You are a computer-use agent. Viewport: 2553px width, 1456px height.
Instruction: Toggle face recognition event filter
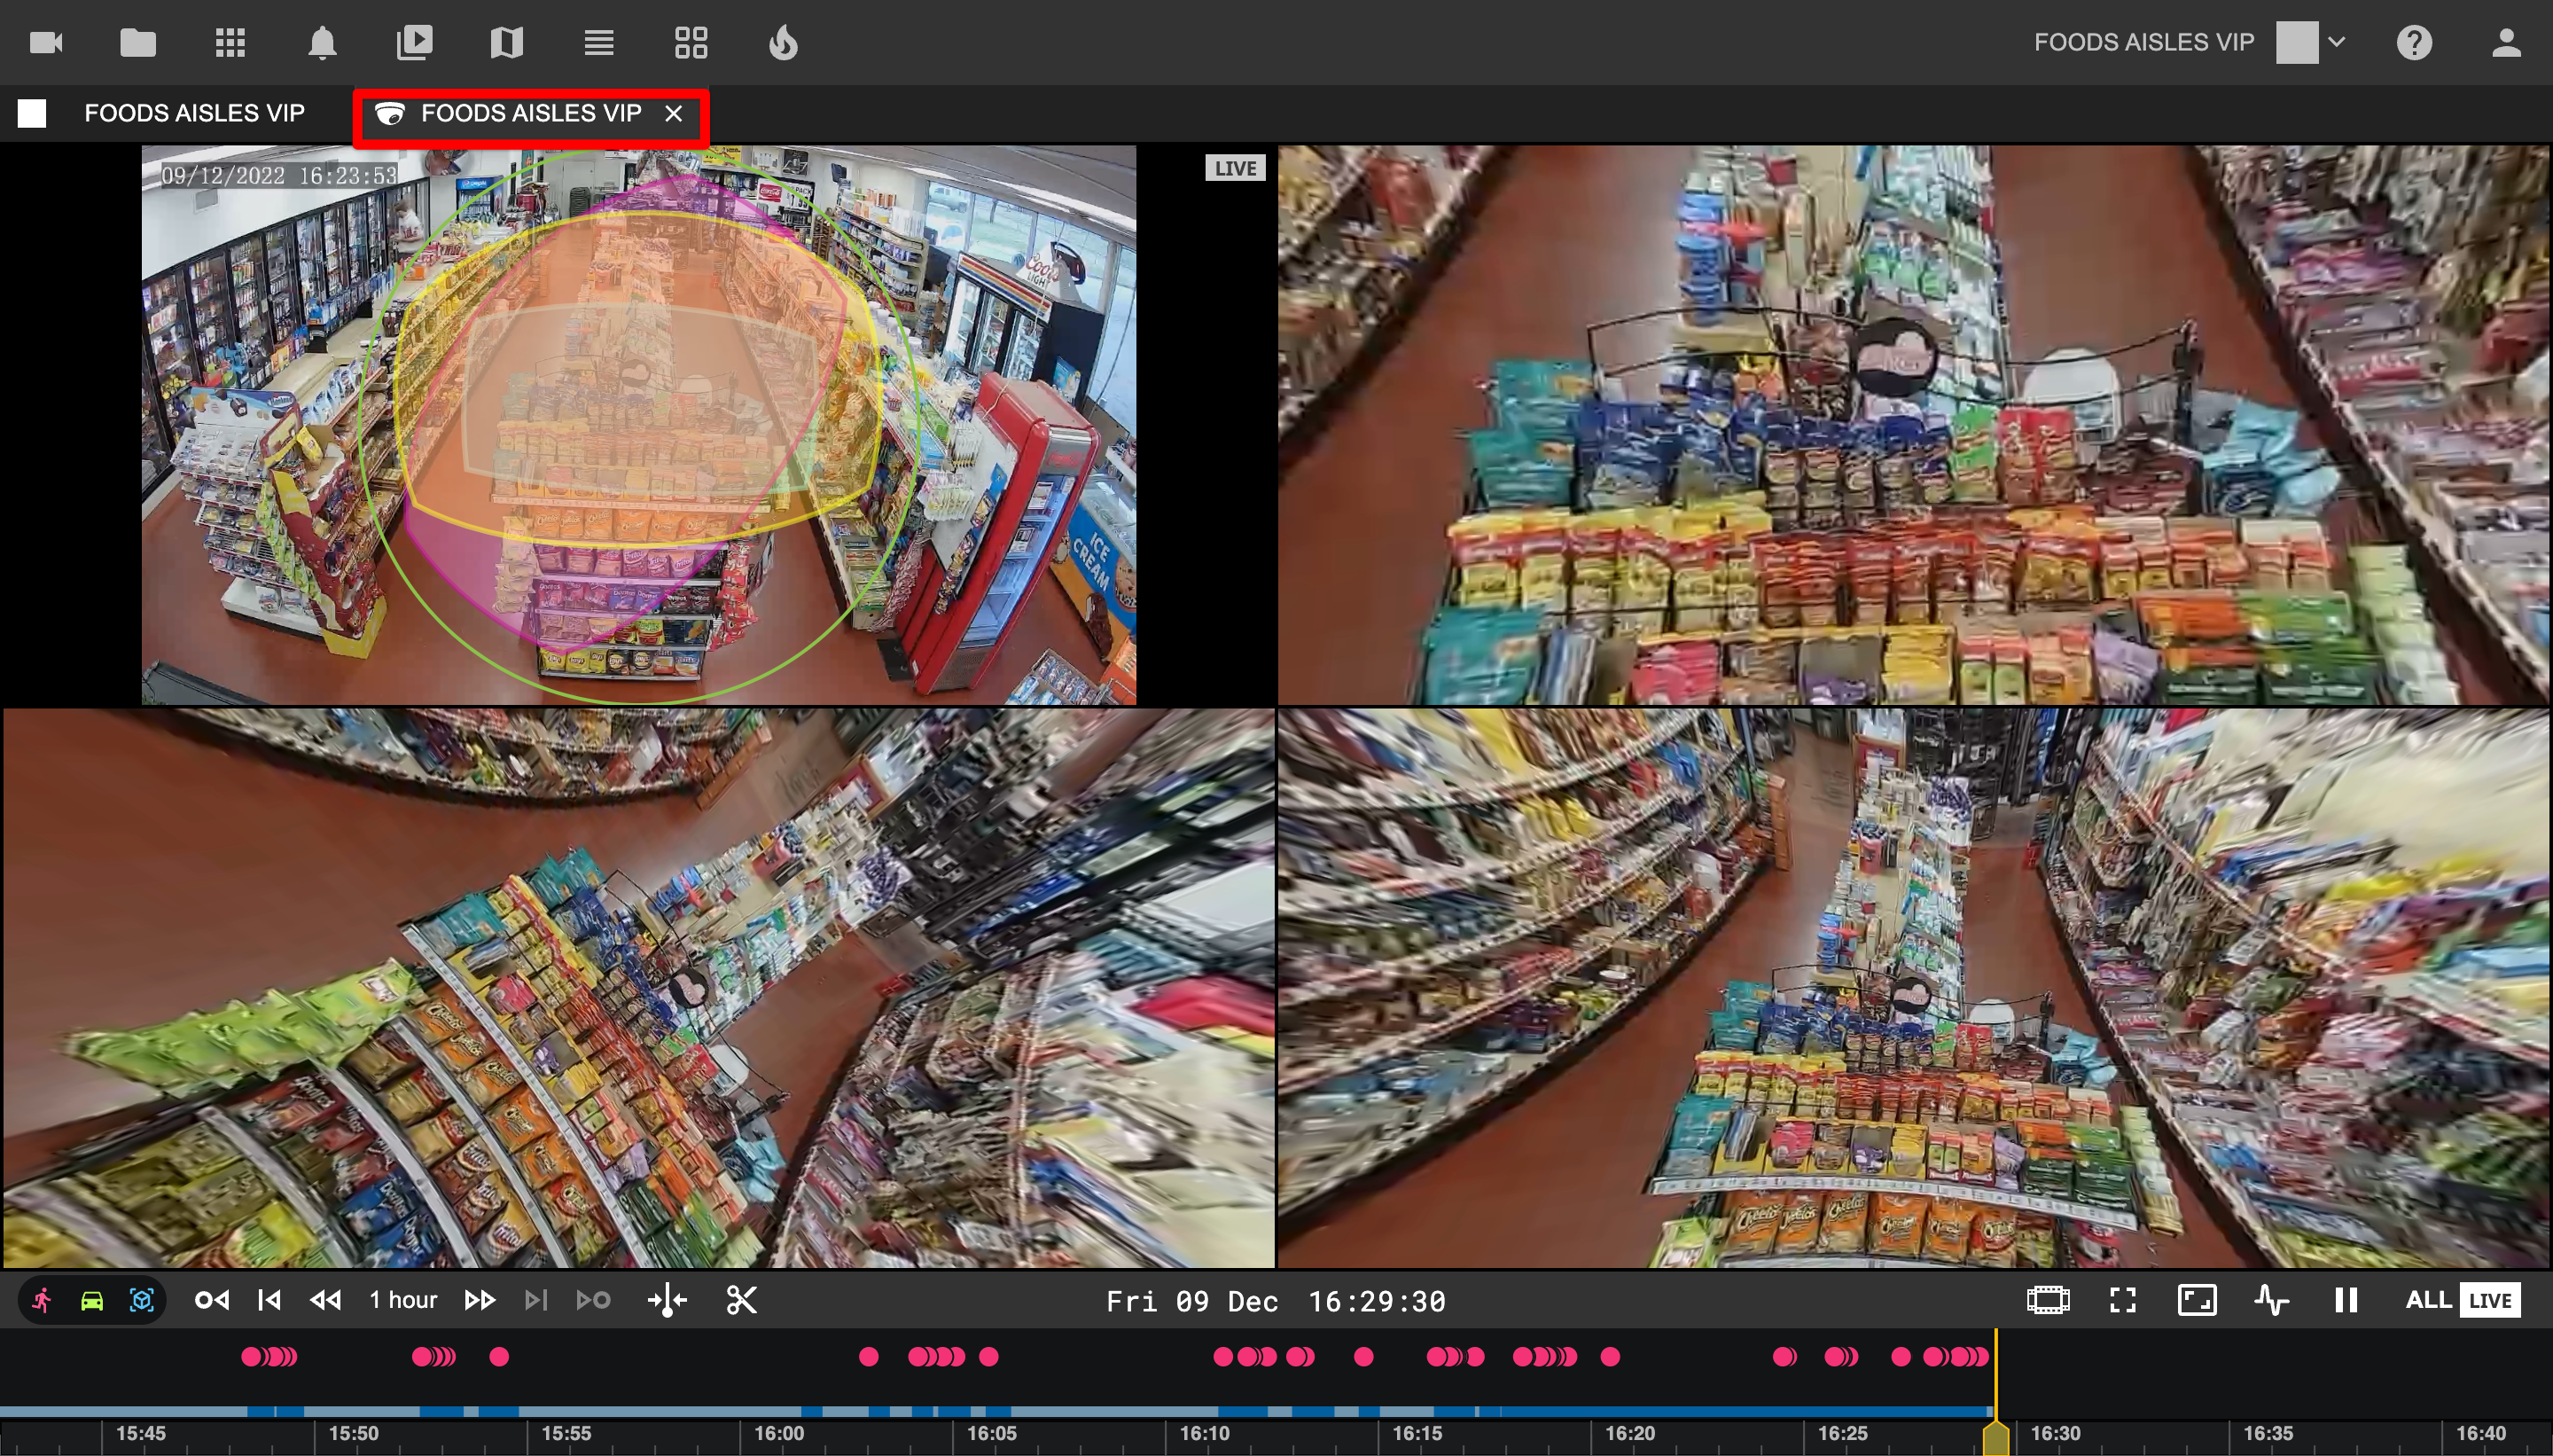(x=142, y=1300)
